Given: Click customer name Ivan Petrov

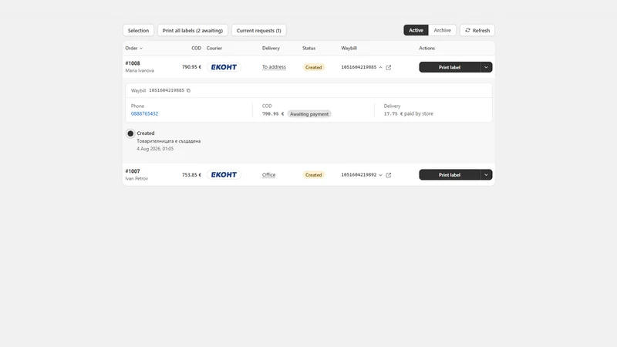Looking at the screenshot, I should [x=137, y=179].
